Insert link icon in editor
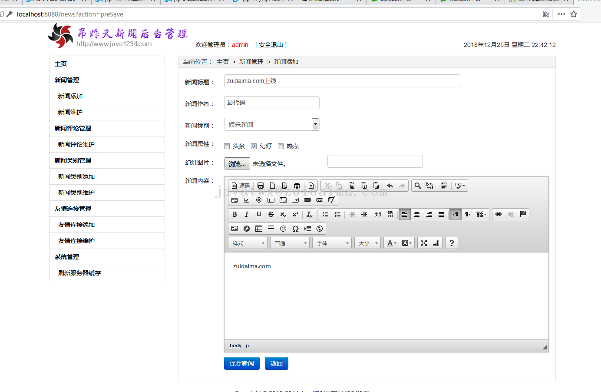This screenshot has height=392, width=601. point(499,214)
